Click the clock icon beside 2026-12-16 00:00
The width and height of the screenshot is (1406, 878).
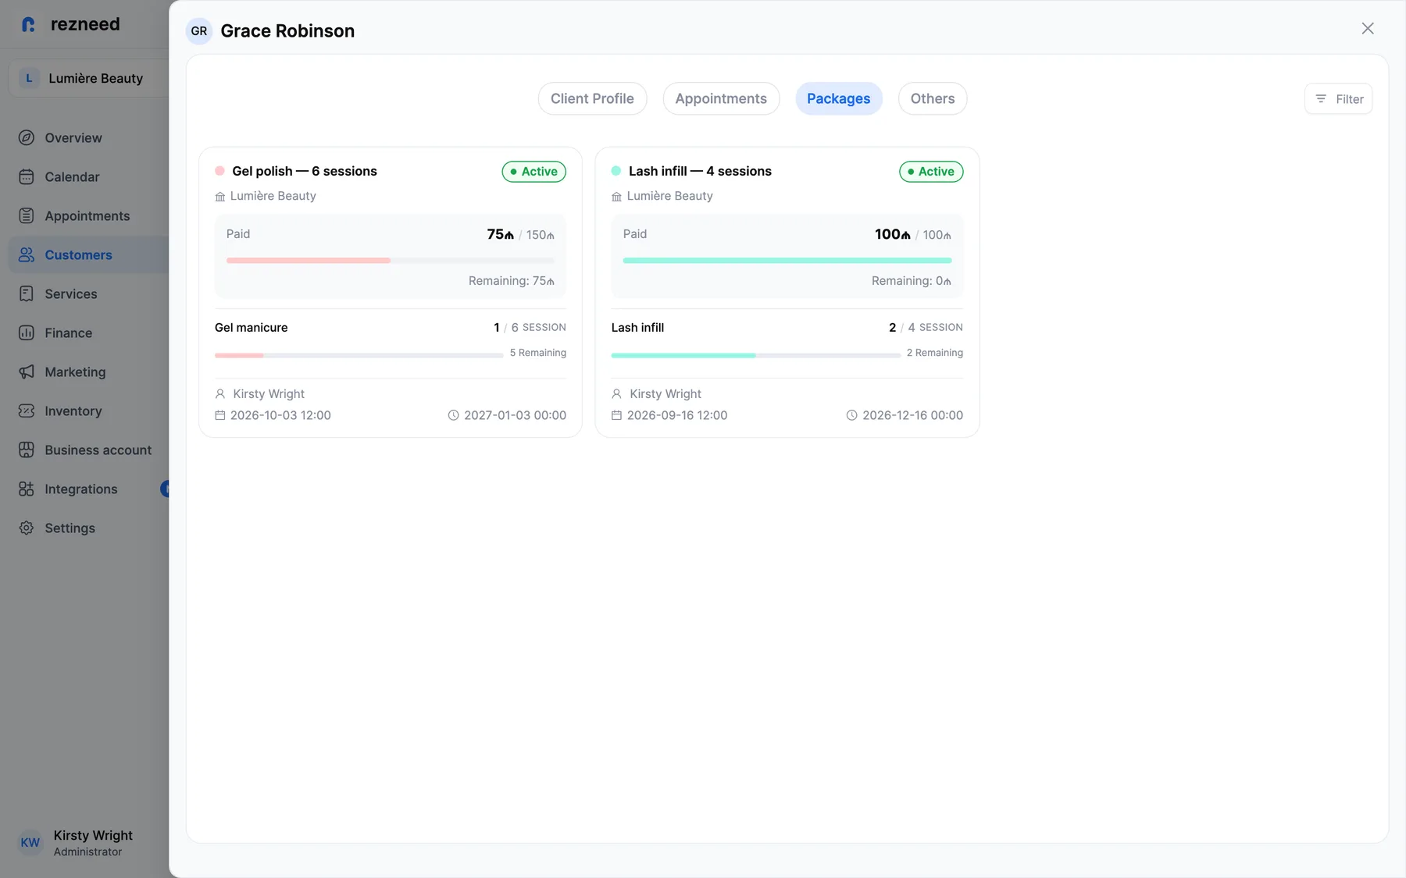tap(852, 415)
